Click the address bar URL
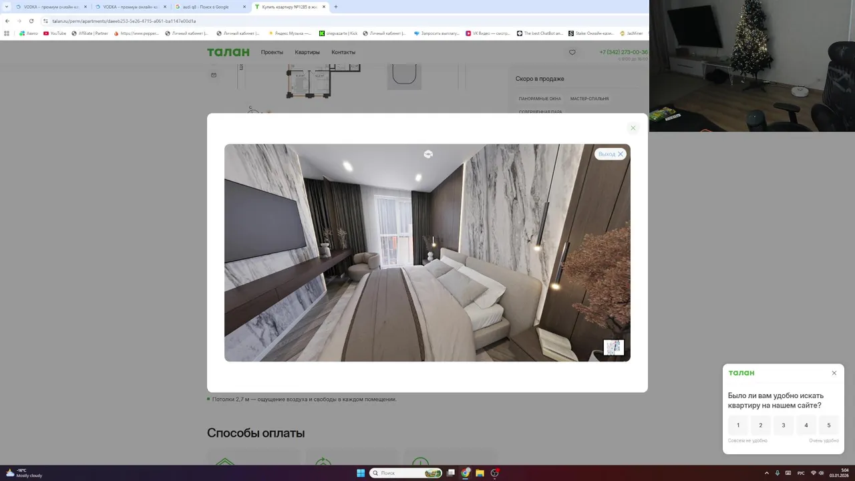The width and height of the screenshot is (855, 481). tap(124, 21)
